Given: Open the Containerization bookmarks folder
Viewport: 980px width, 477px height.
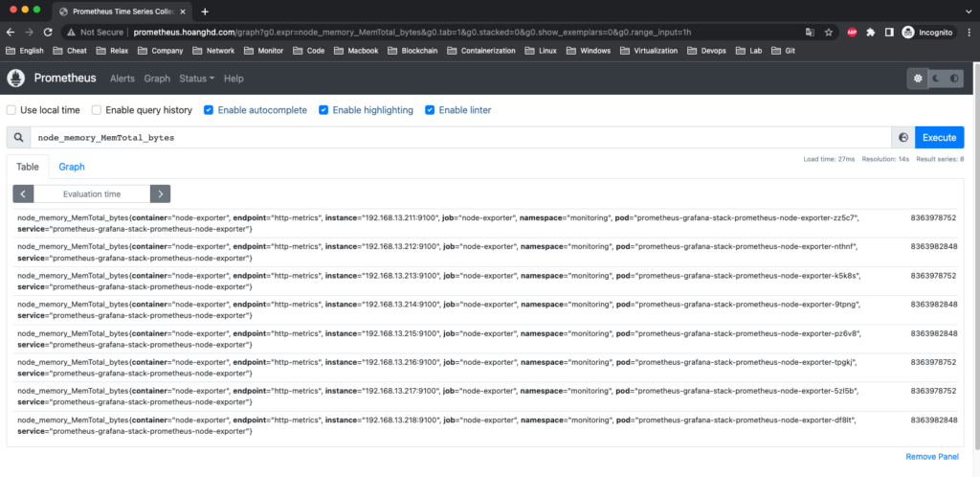Looking at the screenshot, I should click(481, 51).
